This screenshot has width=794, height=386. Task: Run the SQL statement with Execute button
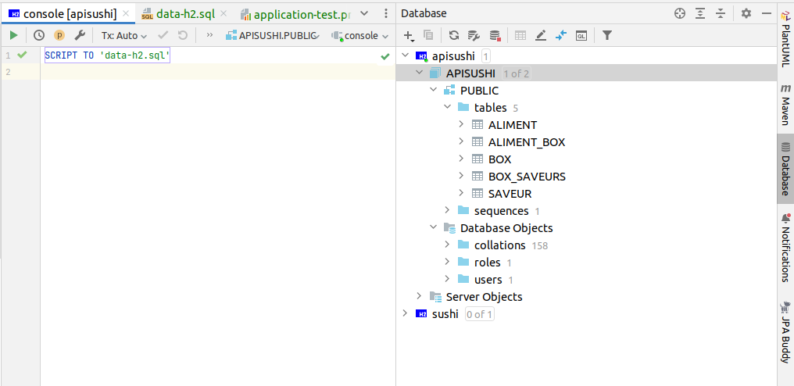(x=13, y=35)
